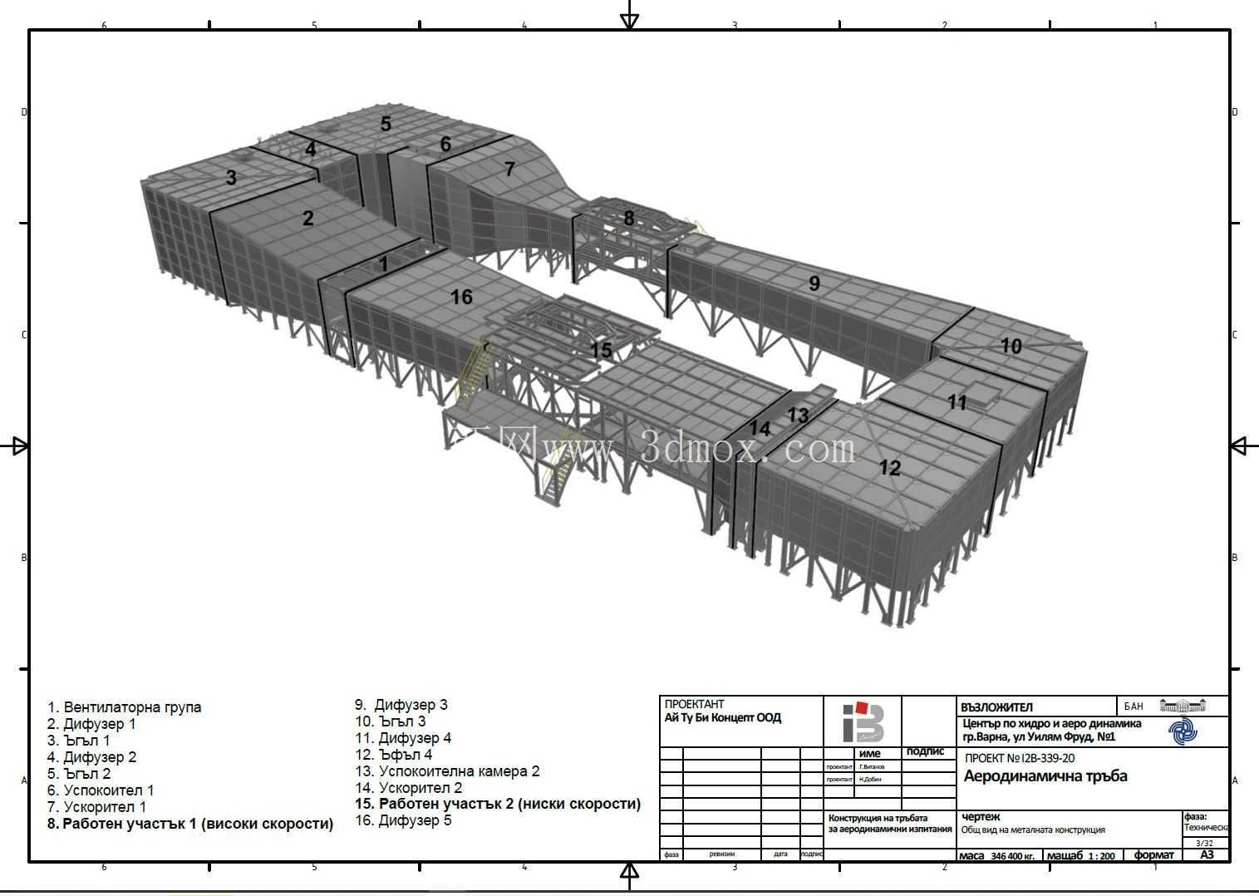Click drawing name 'Общ вид на металната конструкция'

pos(1033,830)
